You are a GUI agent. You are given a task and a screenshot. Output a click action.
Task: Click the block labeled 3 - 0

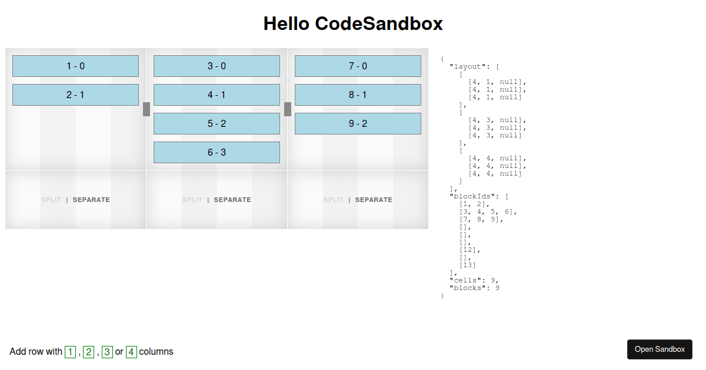(217, 66)
